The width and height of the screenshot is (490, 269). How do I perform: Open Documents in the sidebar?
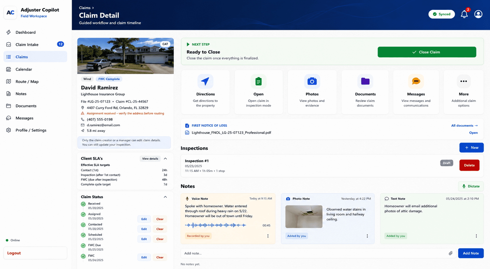click(35, 106)
